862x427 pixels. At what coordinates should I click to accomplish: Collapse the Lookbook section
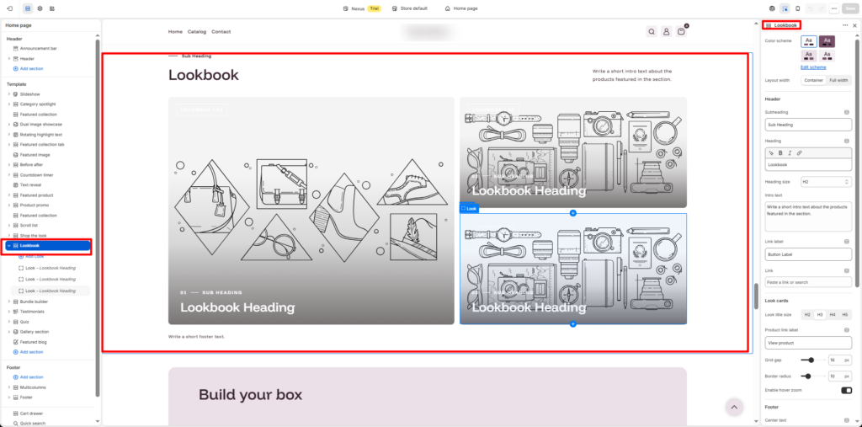(8, 245)
